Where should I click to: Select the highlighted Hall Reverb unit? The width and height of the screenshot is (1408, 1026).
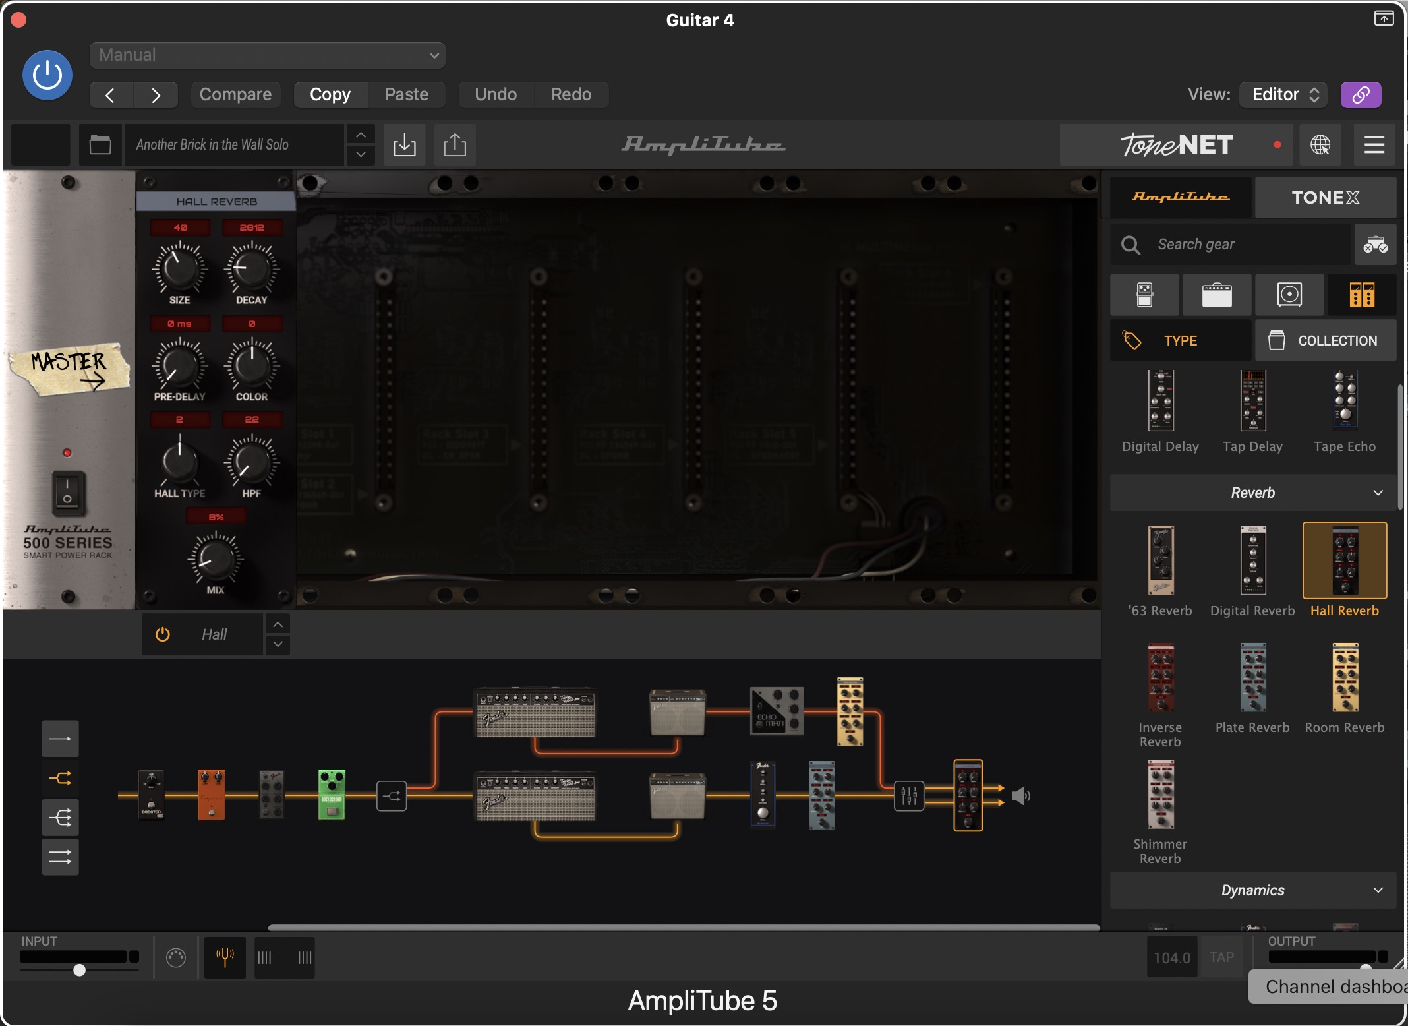coord(1345,572)
